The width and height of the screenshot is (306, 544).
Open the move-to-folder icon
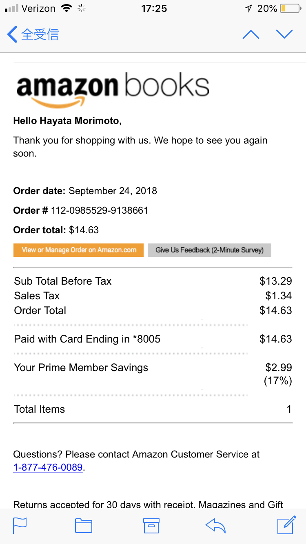tap(84, 525)
